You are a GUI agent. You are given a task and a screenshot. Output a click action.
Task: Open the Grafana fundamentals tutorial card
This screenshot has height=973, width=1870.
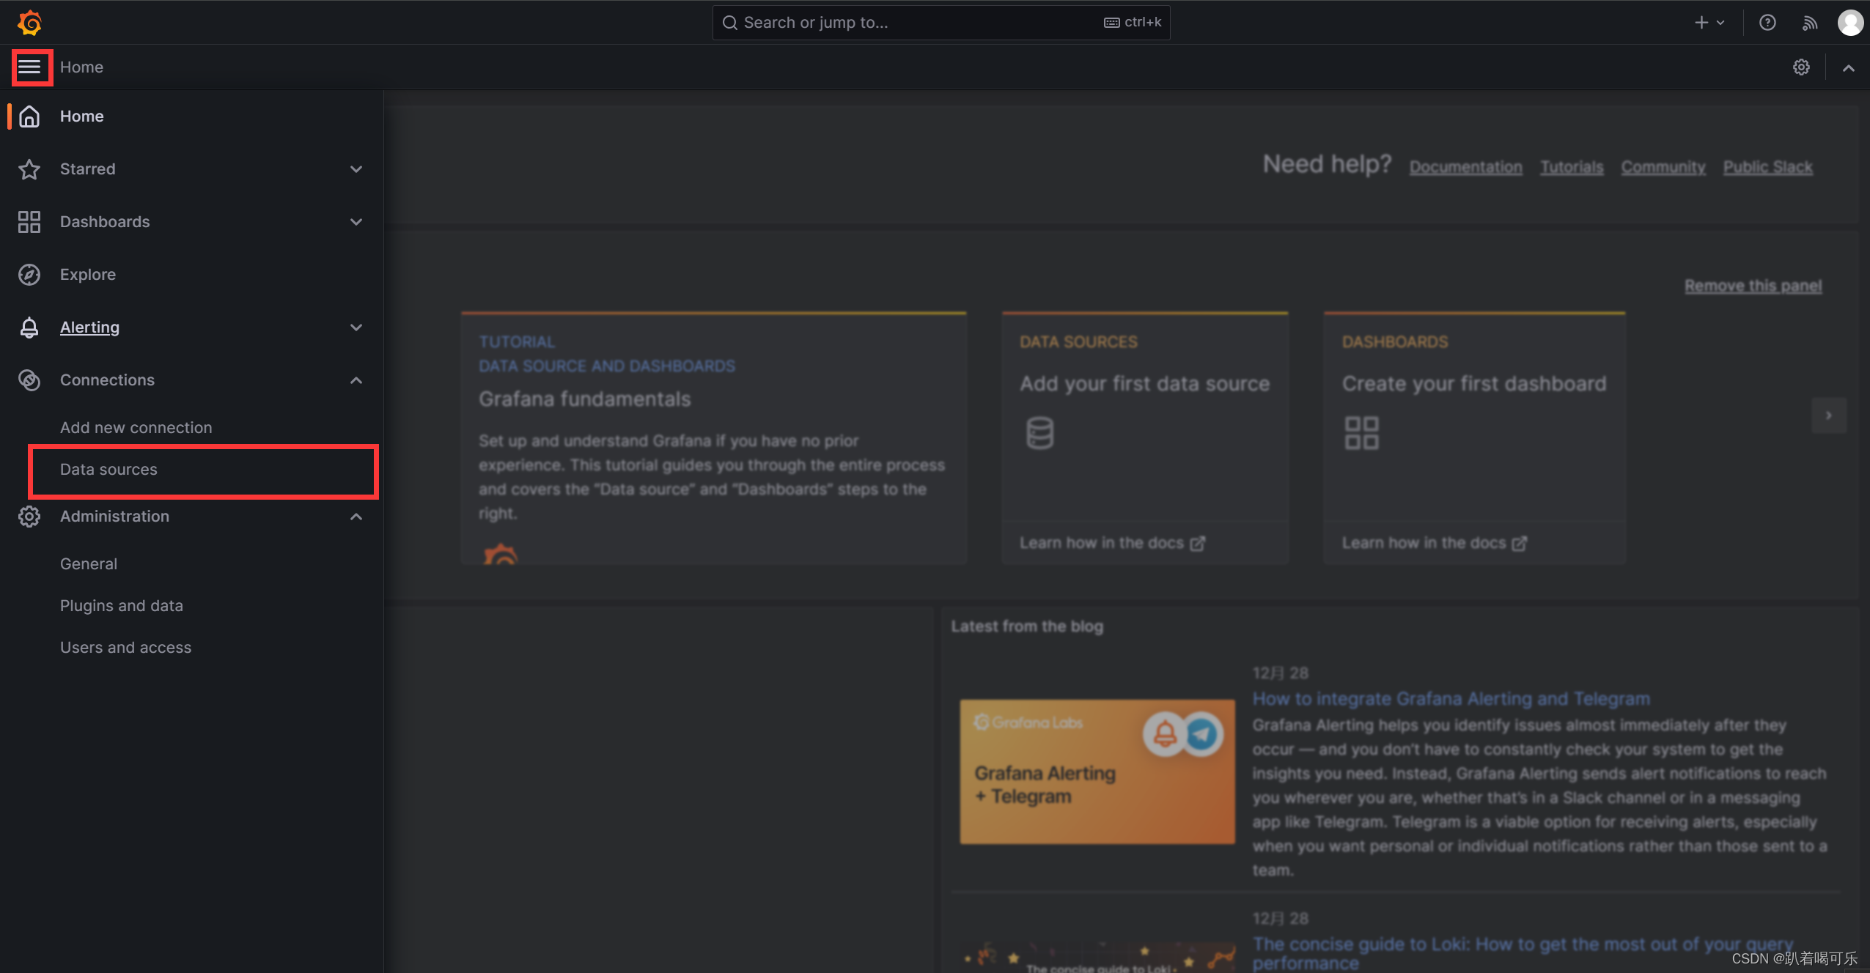(713, 438)
